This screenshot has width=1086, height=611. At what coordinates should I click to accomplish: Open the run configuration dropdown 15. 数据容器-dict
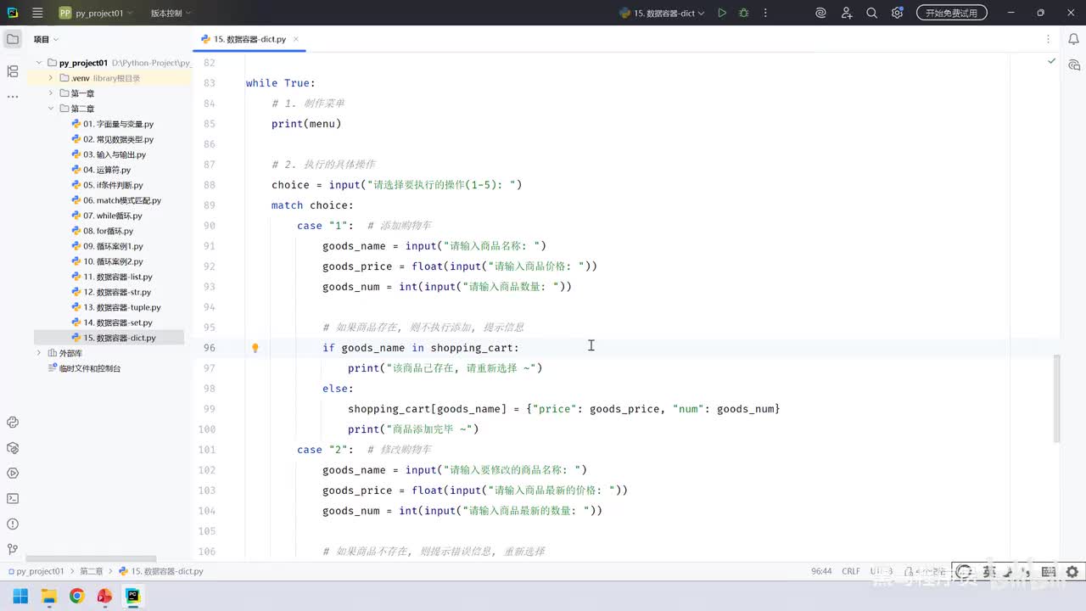coord(663,13)
